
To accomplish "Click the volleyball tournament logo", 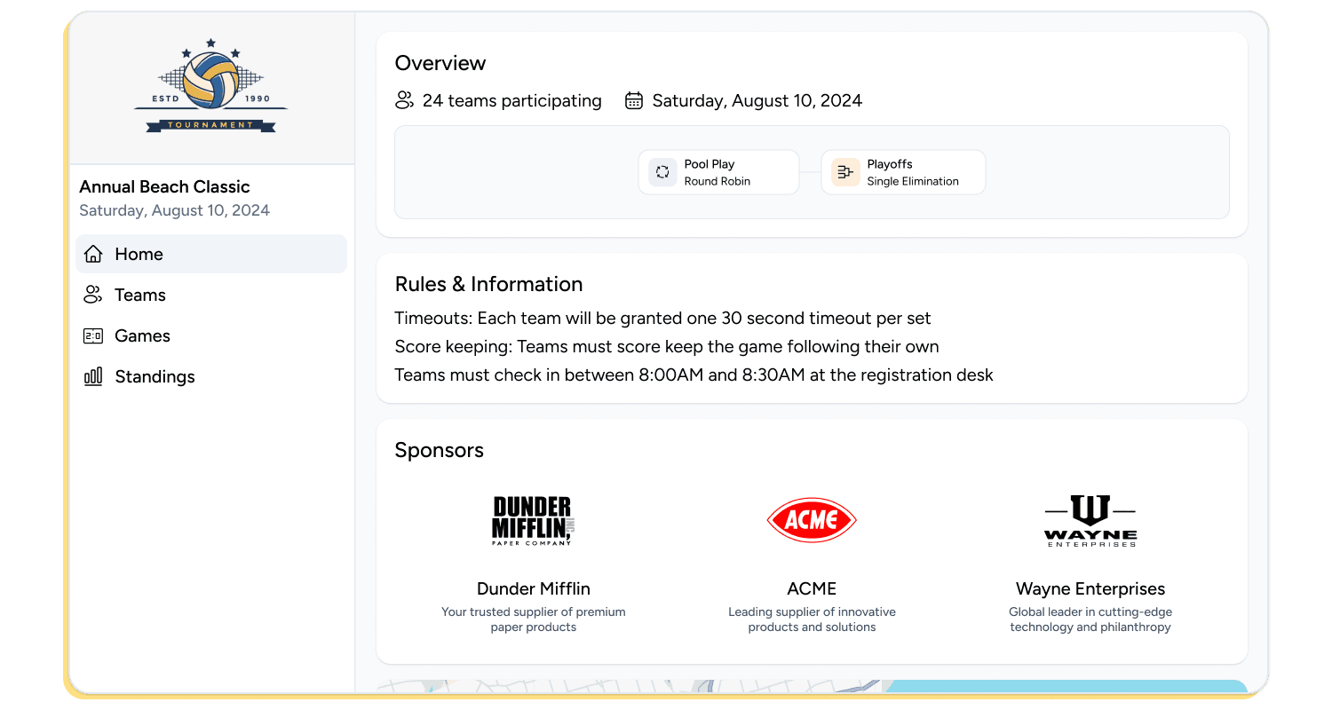I will [x=210, y=84].
